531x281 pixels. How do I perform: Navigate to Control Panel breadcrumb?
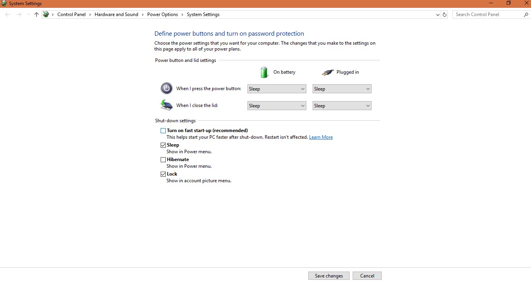pos(71,15)
